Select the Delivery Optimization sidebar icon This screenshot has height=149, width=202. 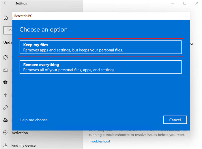point(5,70)
